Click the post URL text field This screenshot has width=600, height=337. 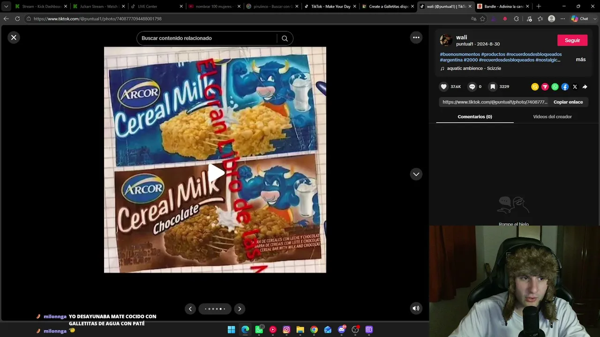pos(495,102)
